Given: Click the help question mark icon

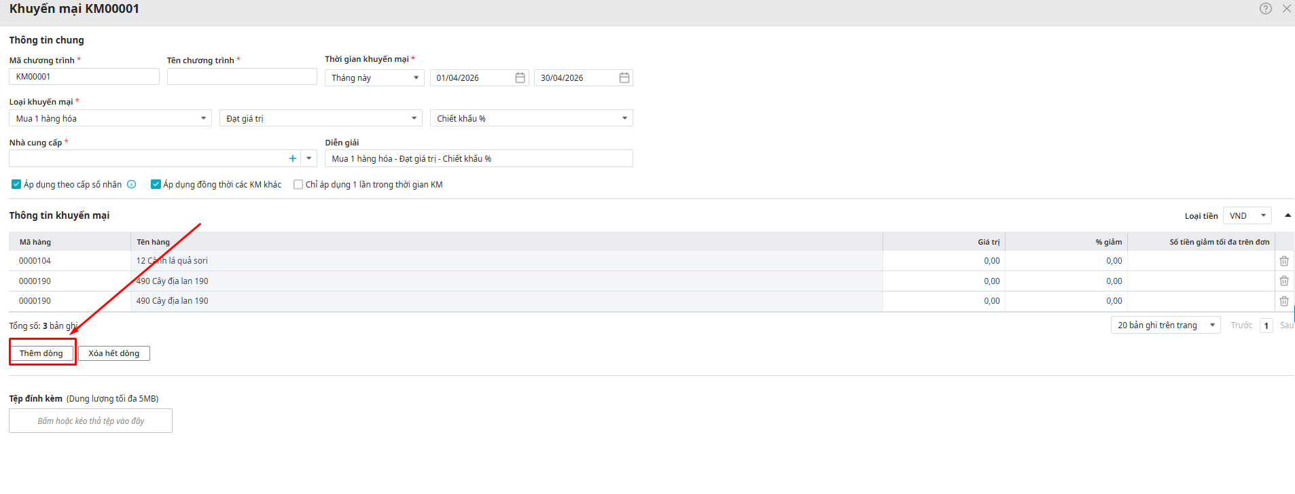Looking at the screenshot, I should coord(1266,9).
